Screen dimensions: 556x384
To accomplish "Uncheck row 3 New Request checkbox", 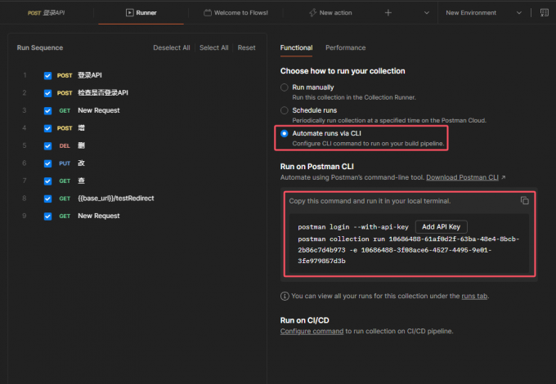I will (x=48, y=111).
